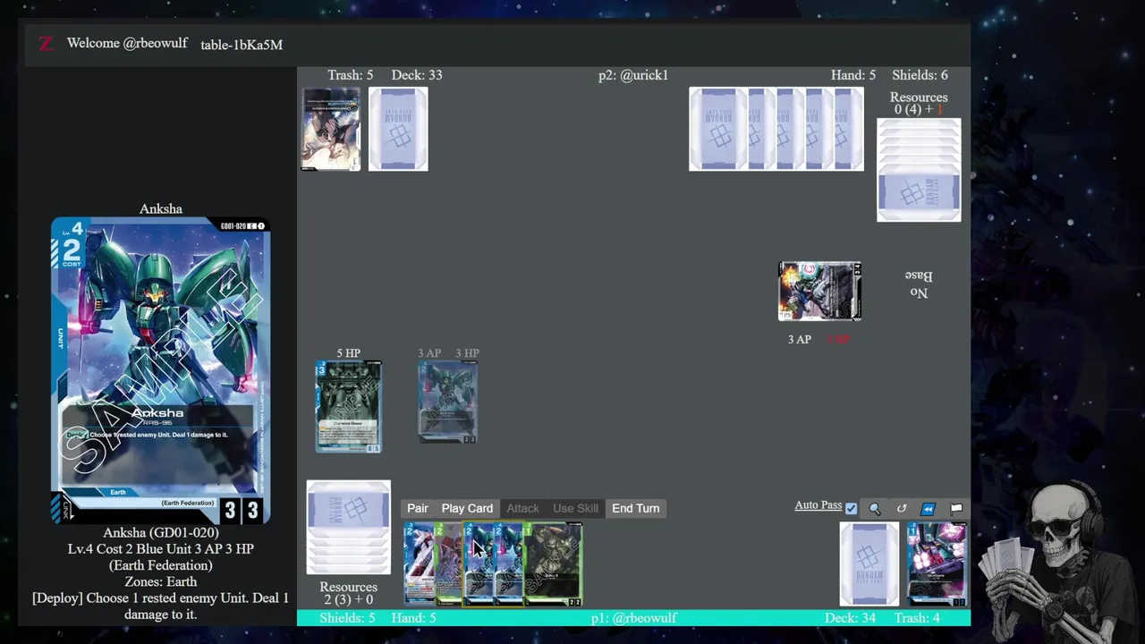
Task: Click the opponent's face-down deck
Action: (x=398, y=129)
